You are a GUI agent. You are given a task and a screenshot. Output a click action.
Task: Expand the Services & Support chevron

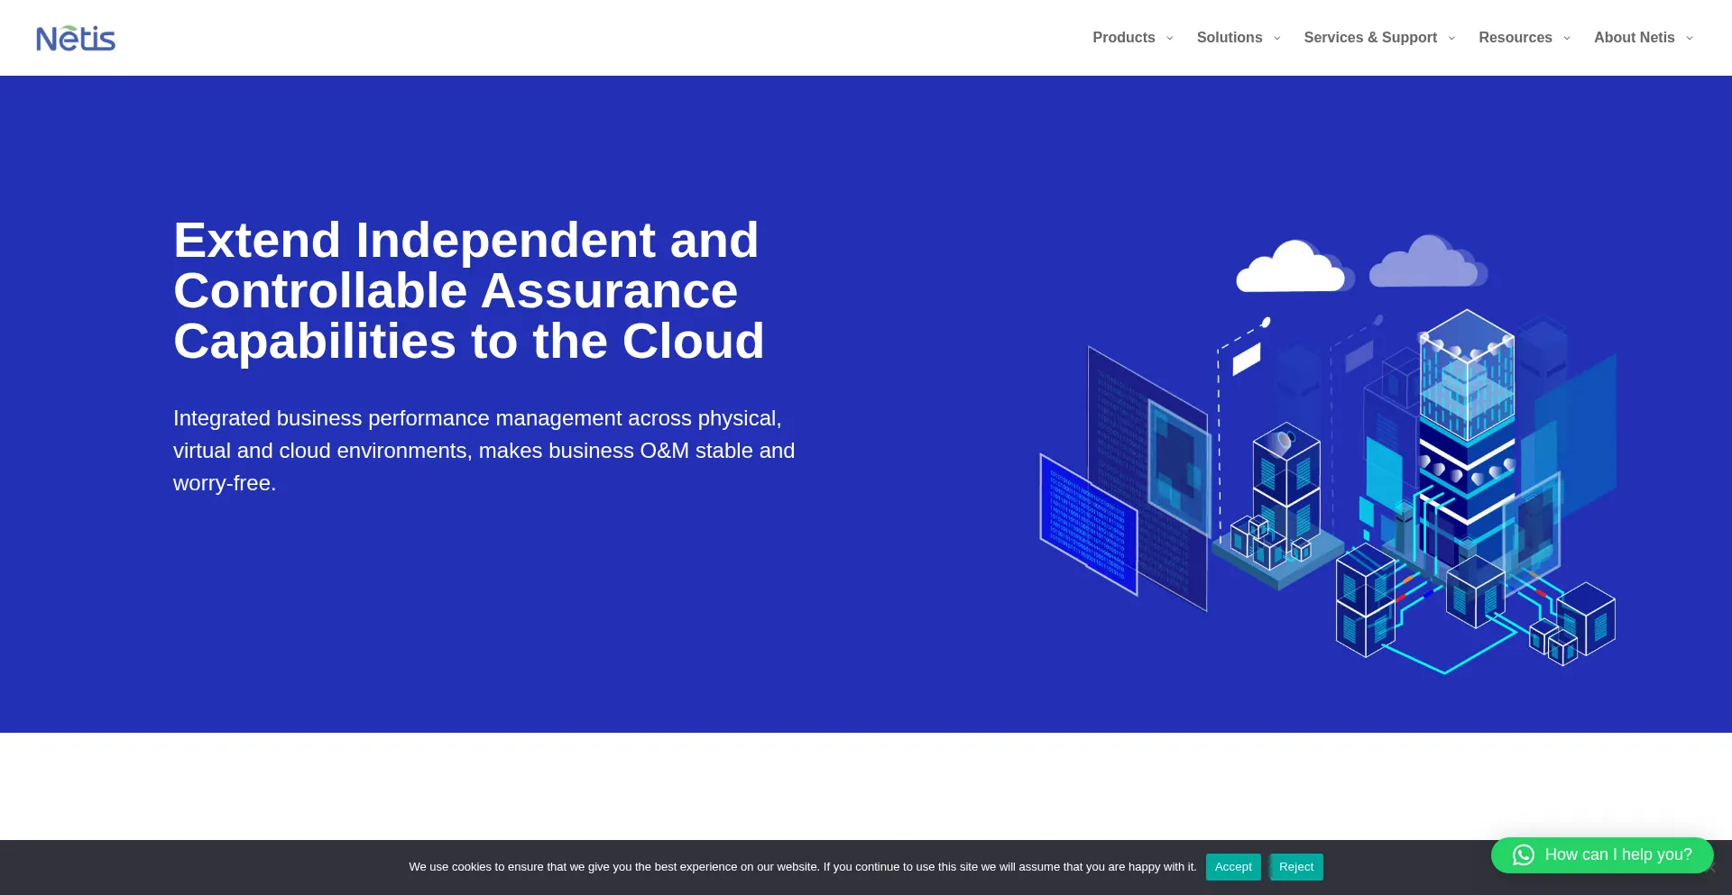coord(1451,38)
